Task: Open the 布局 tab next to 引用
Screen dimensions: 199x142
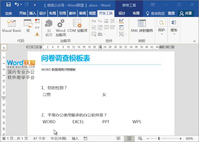Action: pyautogui.click(x=53, y=13)
